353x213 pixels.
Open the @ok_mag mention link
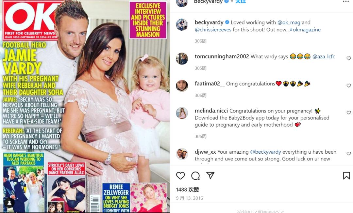289,23
